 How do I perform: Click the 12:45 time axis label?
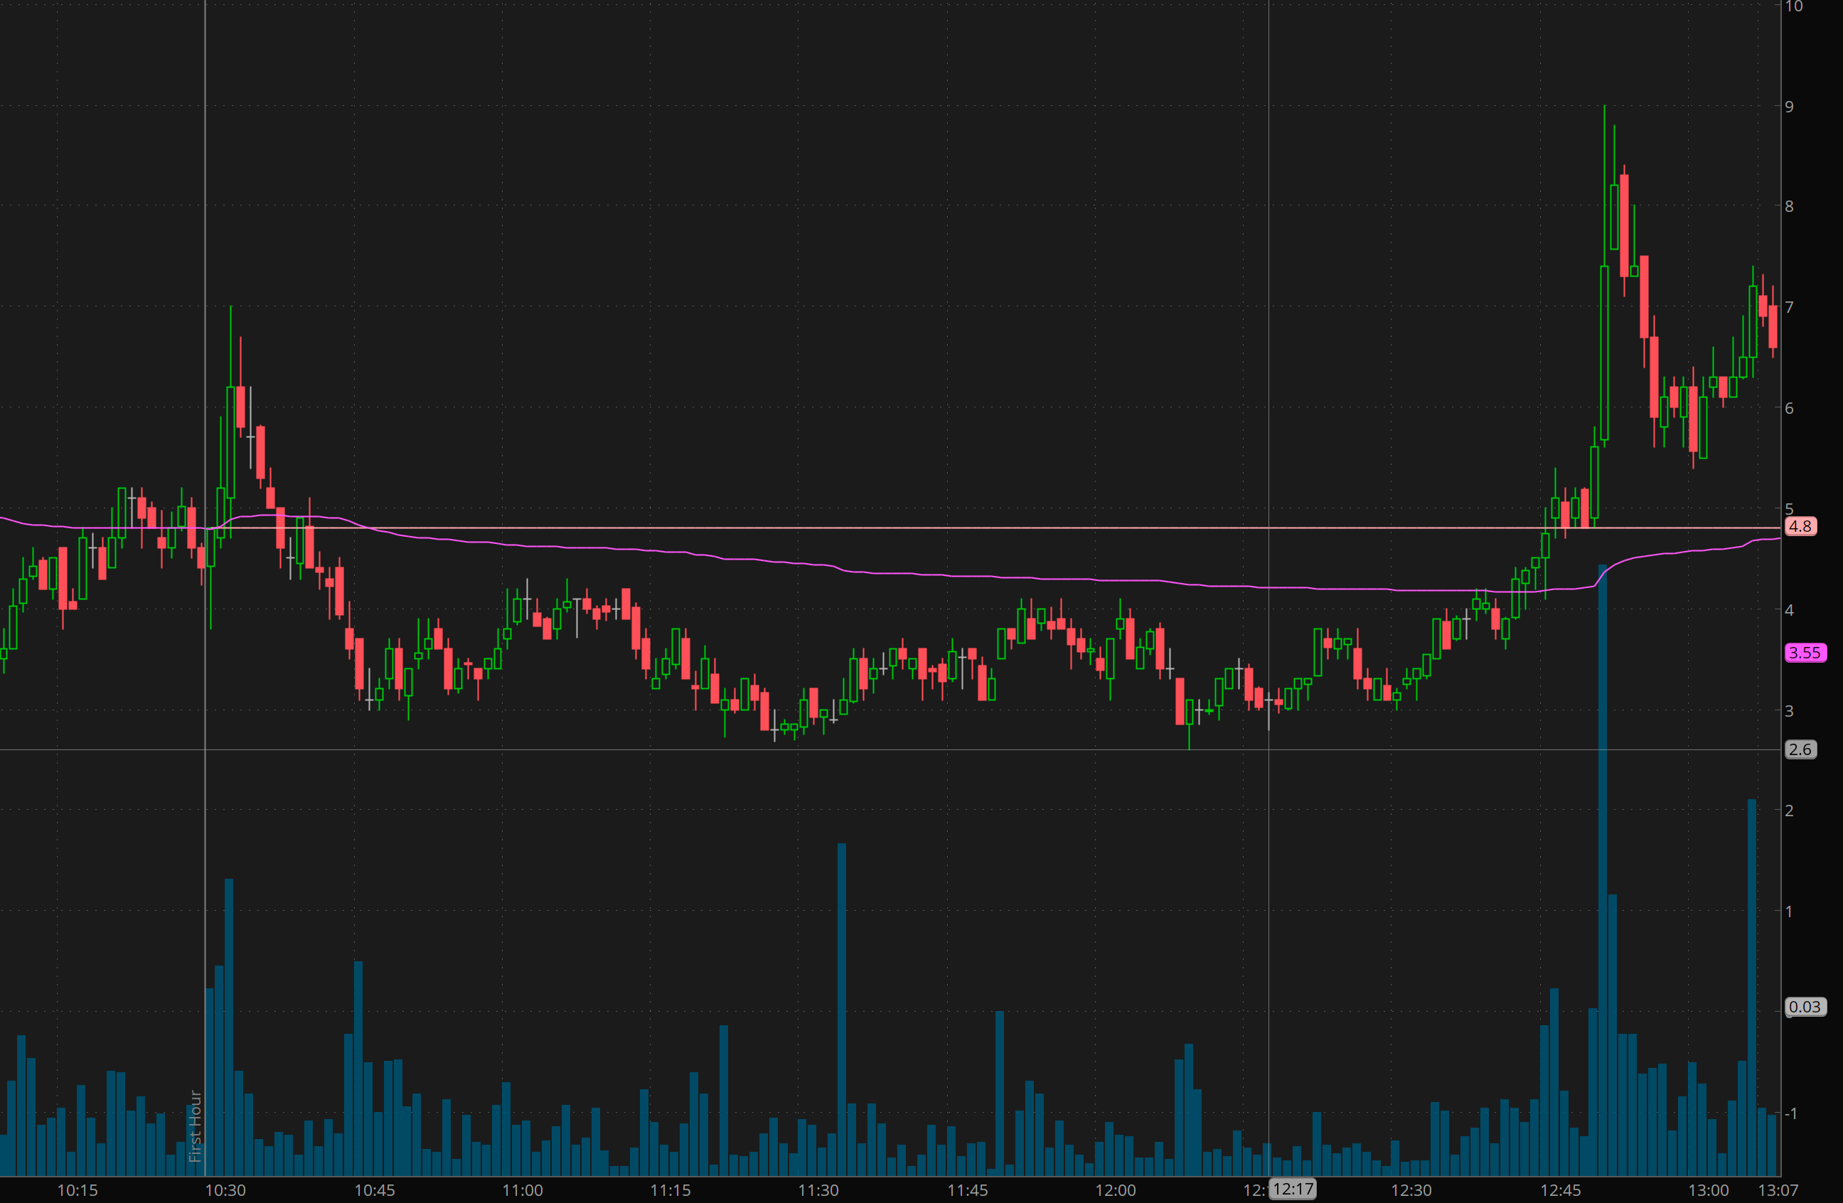pyautogui.click(x=1560, y=1191)
